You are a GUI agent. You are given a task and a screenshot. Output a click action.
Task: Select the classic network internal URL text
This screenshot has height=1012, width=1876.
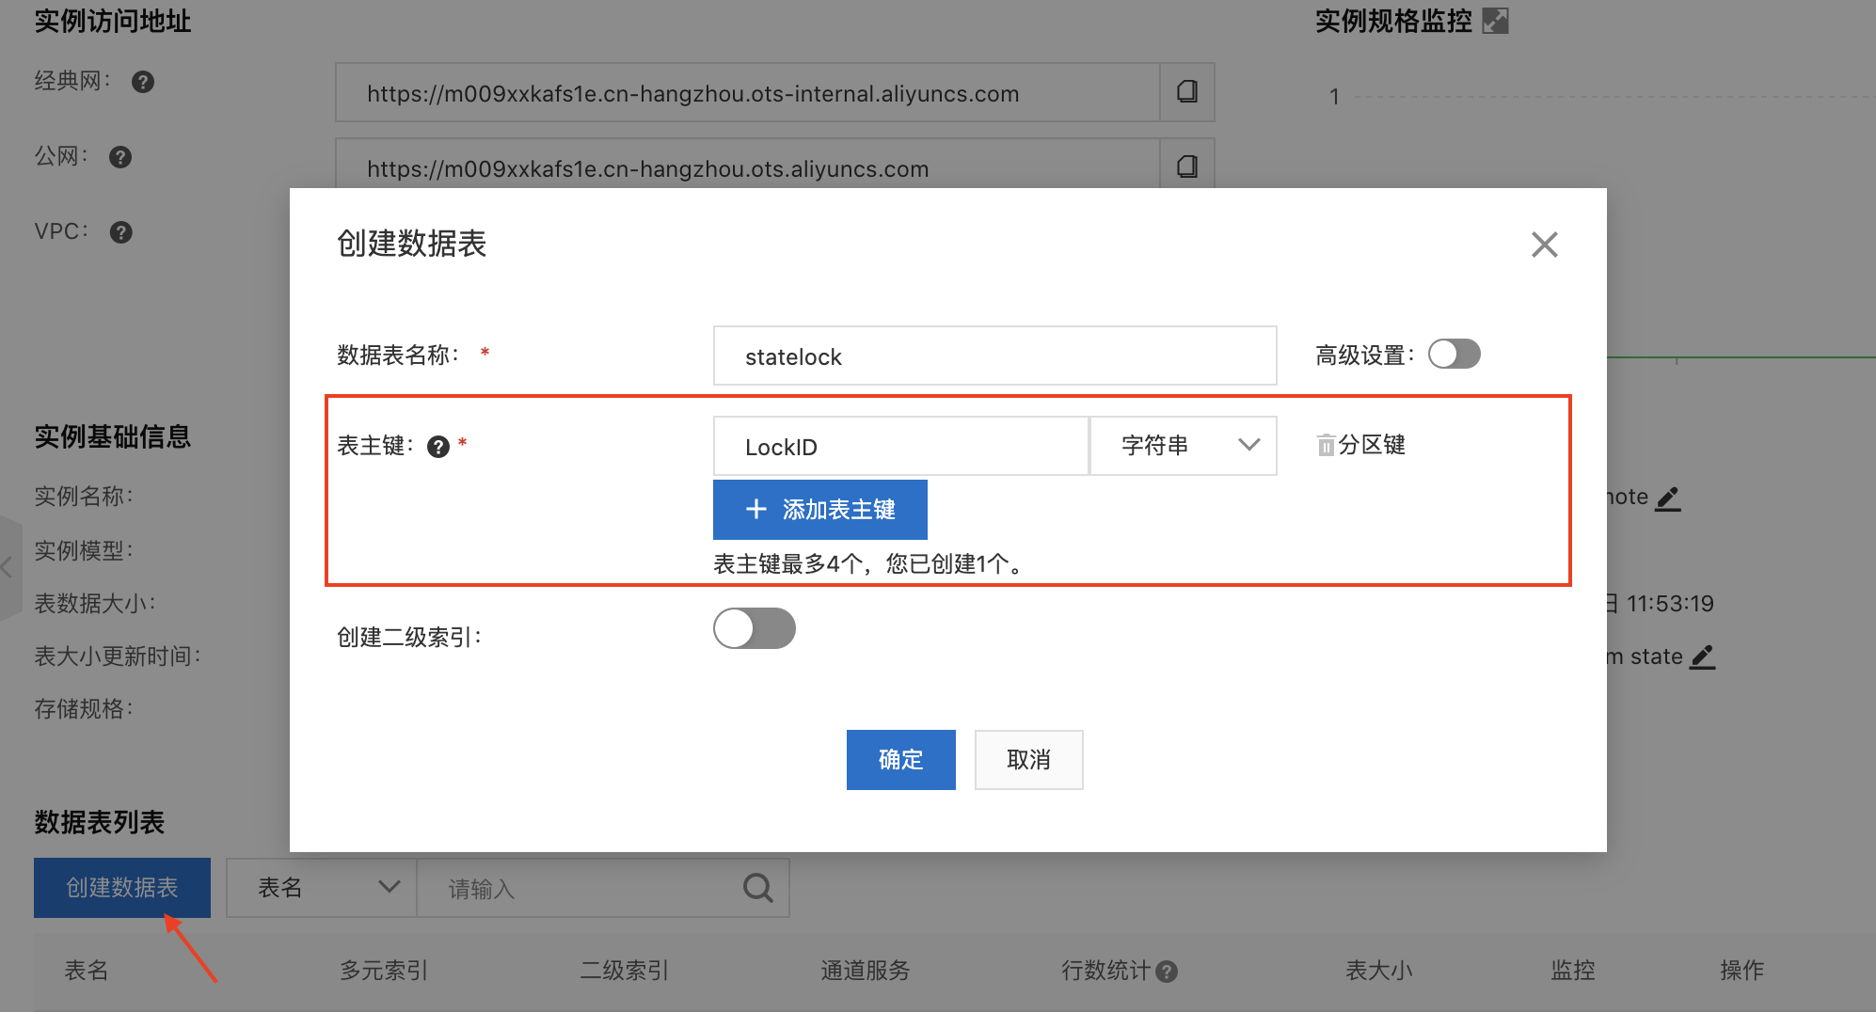tap(693, 94)
